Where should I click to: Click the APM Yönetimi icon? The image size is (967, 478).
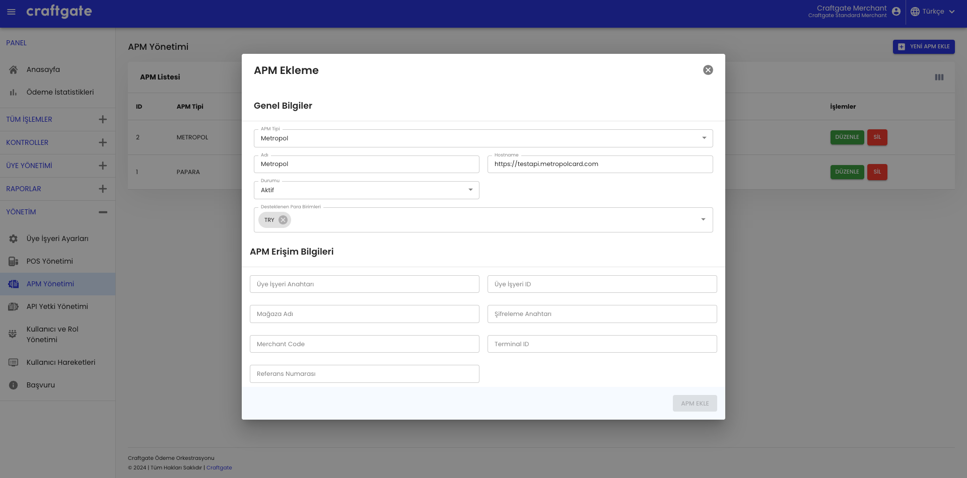[14, 284]
